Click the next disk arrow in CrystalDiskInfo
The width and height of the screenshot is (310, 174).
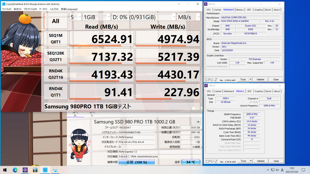tap(199, 121)
